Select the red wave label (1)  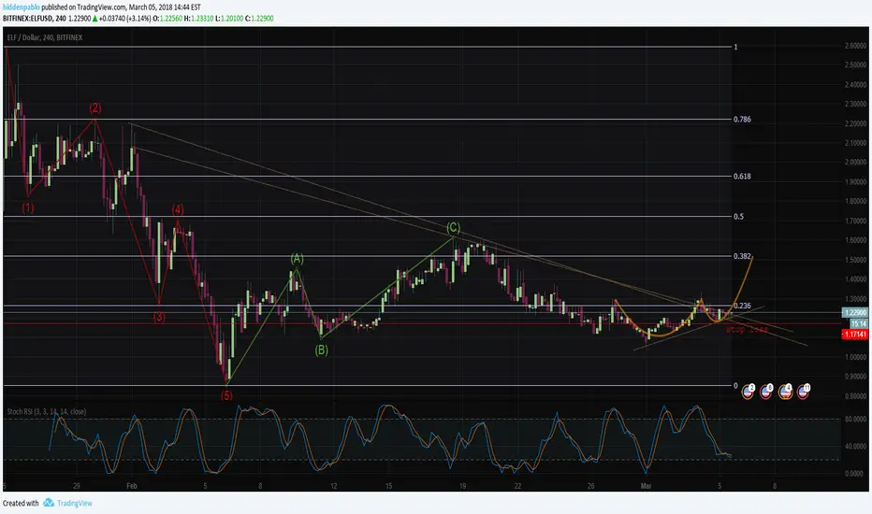[x=28, y=207]
